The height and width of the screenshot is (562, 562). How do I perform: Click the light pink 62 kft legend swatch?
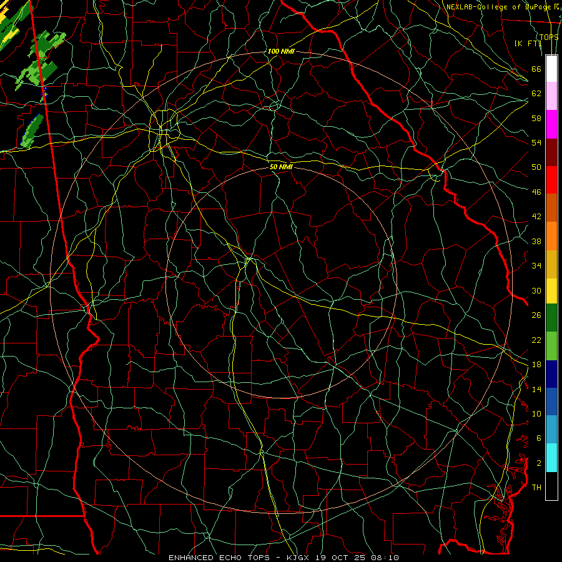[551, 96]
